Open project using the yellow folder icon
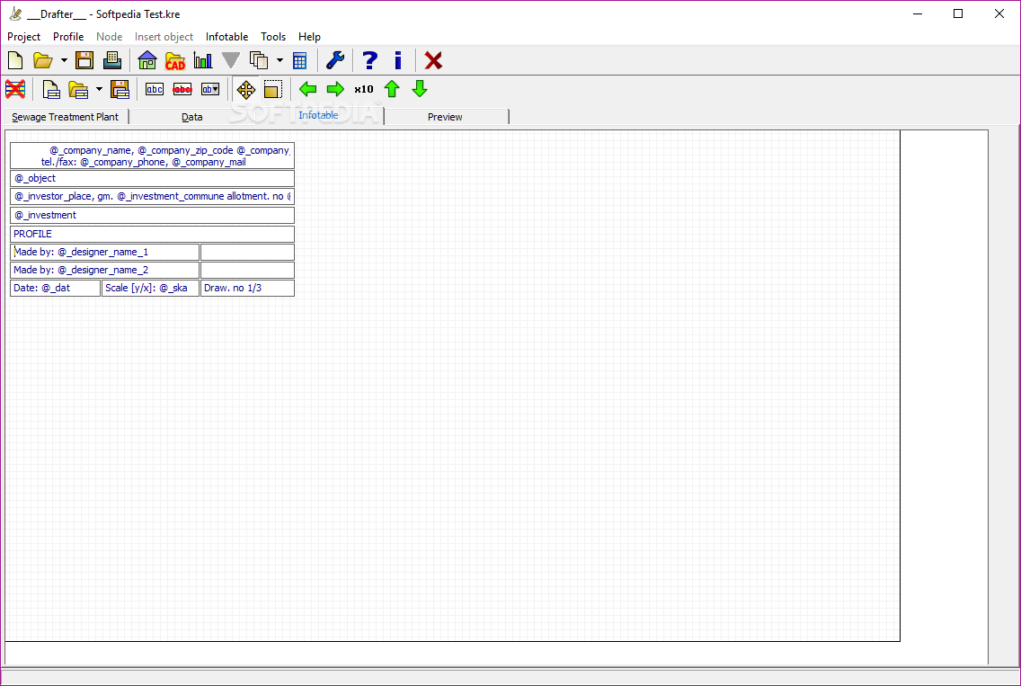 [43, 60]
